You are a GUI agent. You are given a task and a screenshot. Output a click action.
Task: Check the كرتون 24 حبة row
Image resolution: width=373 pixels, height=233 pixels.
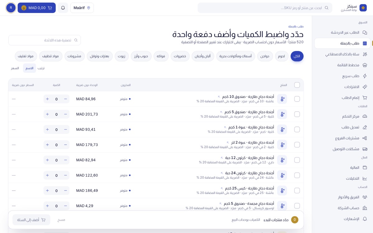click(x=297, y=175)
